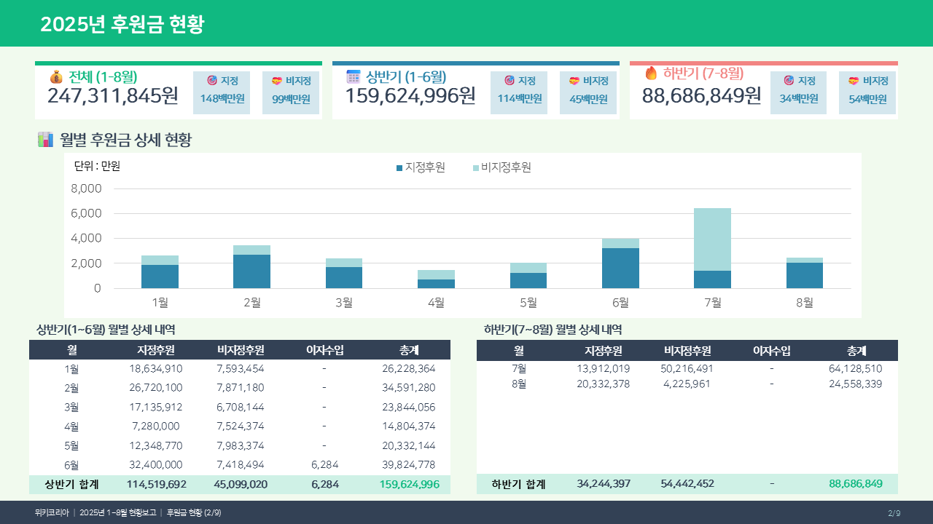Image resolution: width=933 pixels, height=524 pixels.
Task: Click the 상반기 합계 total 159,624,996
Action: 409,484
